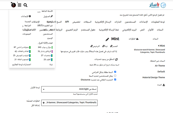Select Material Design Theme in list
Viewport: 173px width, 113px height.
coord(154,77)
